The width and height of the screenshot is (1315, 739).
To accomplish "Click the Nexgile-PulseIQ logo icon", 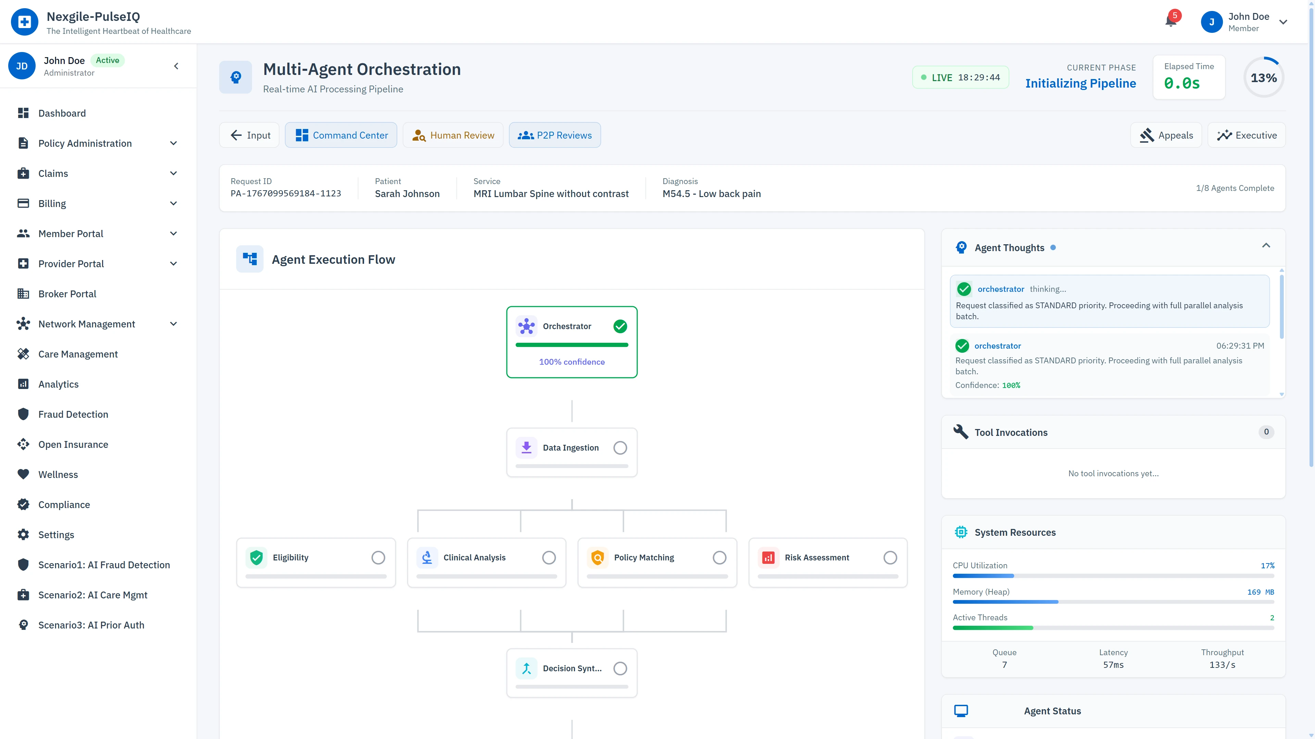I will coord(24,22).
